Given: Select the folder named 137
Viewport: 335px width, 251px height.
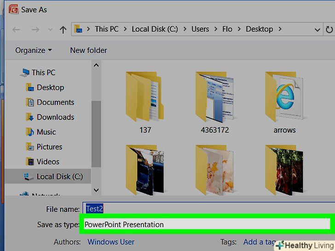Looking at the screenshot, I should [x=144, y=103].
